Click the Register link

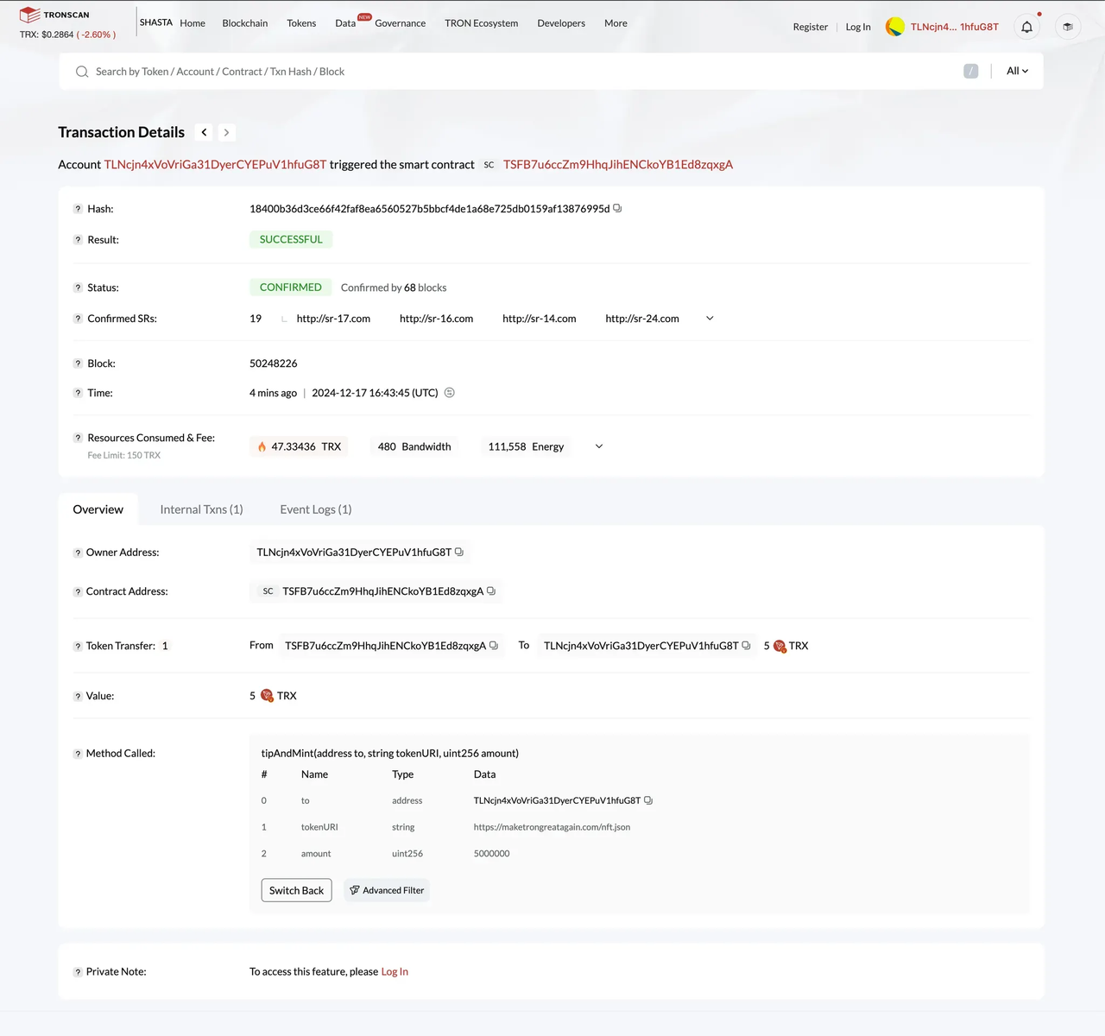(x=811, y=27)
